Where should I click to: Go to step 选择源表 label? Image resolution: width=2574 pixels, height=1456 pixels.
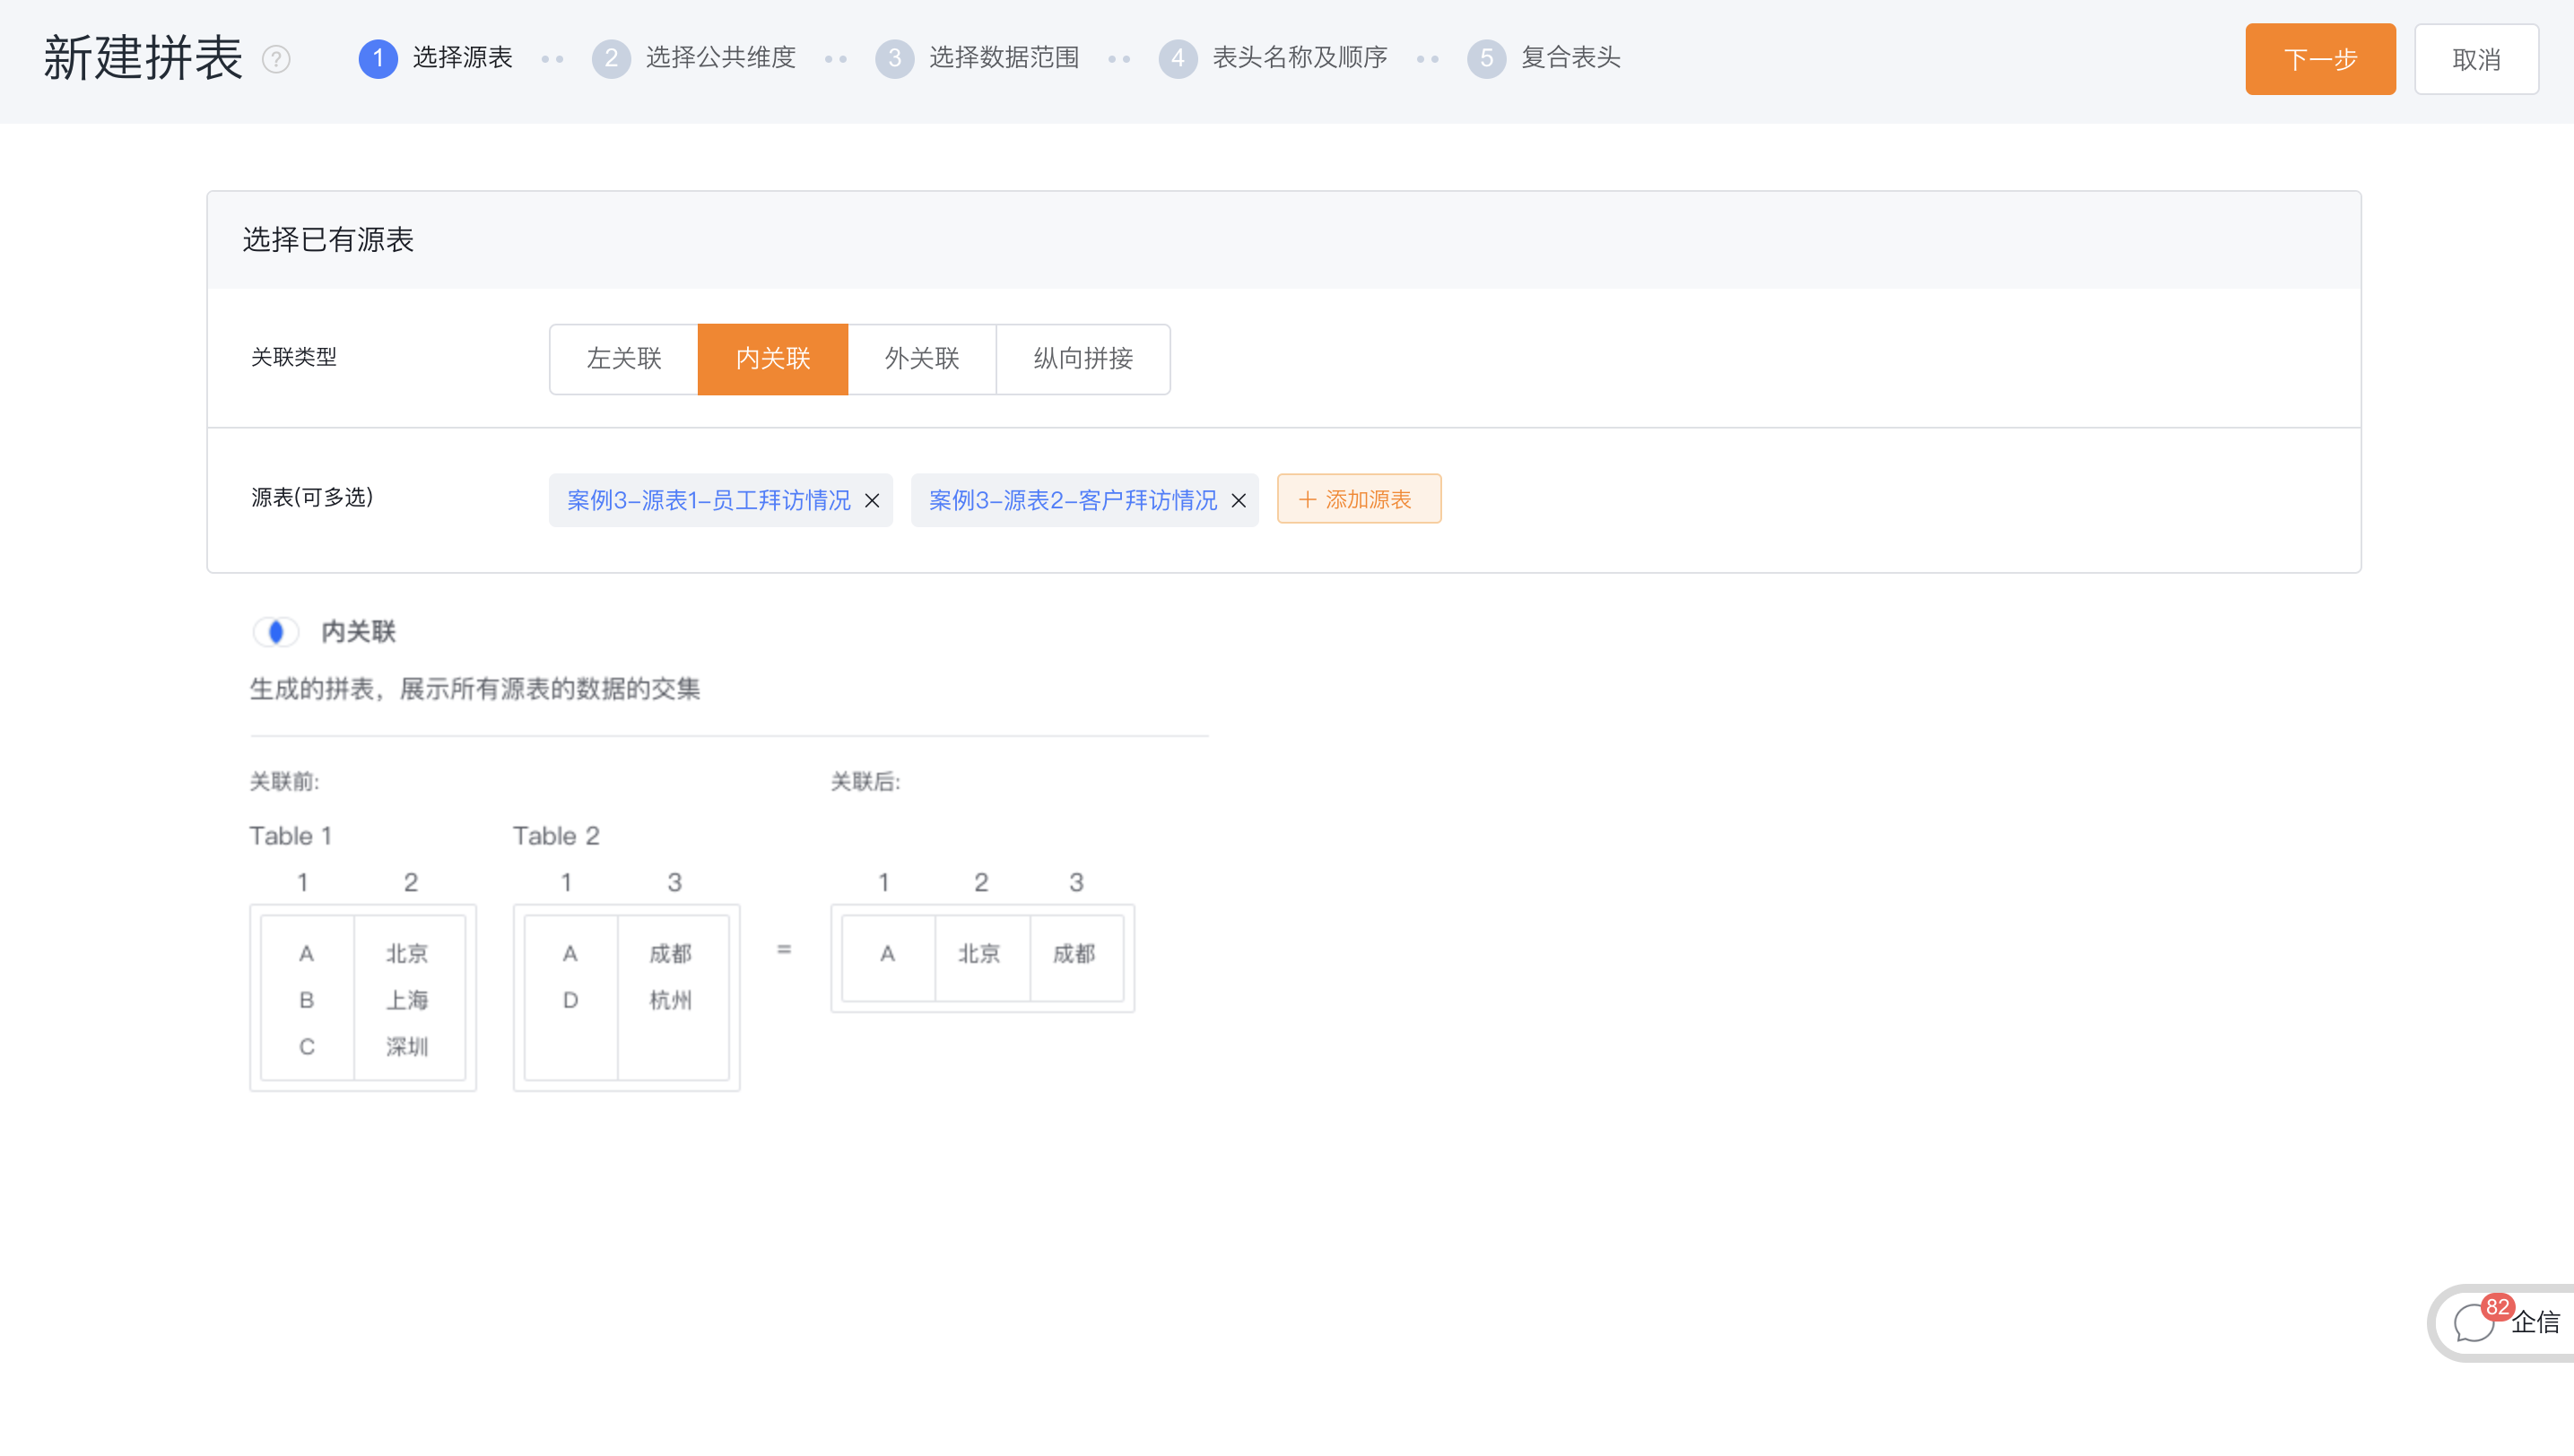462,58
